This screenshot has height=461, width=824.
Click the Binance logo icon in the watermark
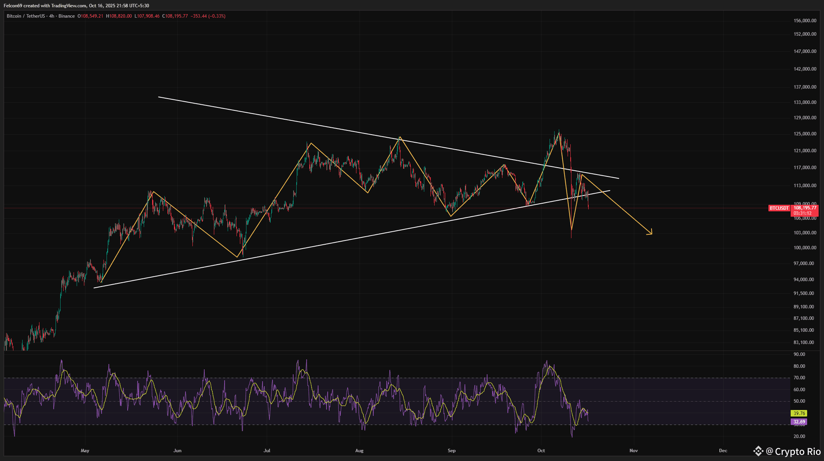758,451
